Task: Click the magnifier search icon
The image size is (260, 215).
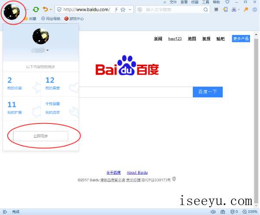Action: click(x=205, y=10)
